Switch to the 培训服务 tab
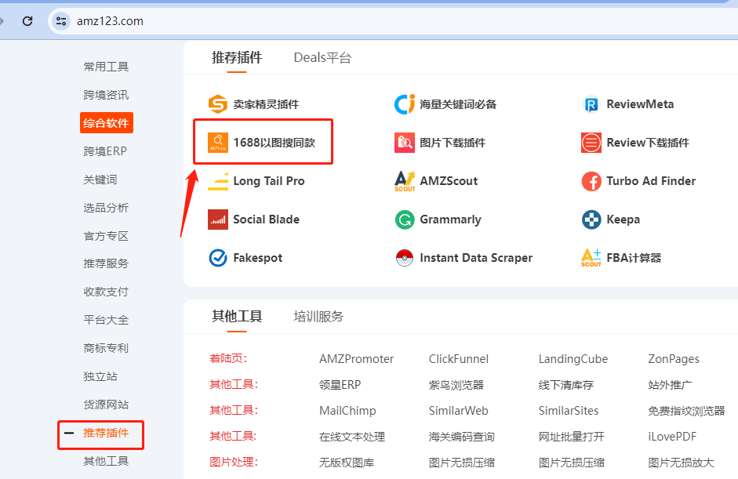Viewport: 738px width, 479px height. [x=318, y=317]
